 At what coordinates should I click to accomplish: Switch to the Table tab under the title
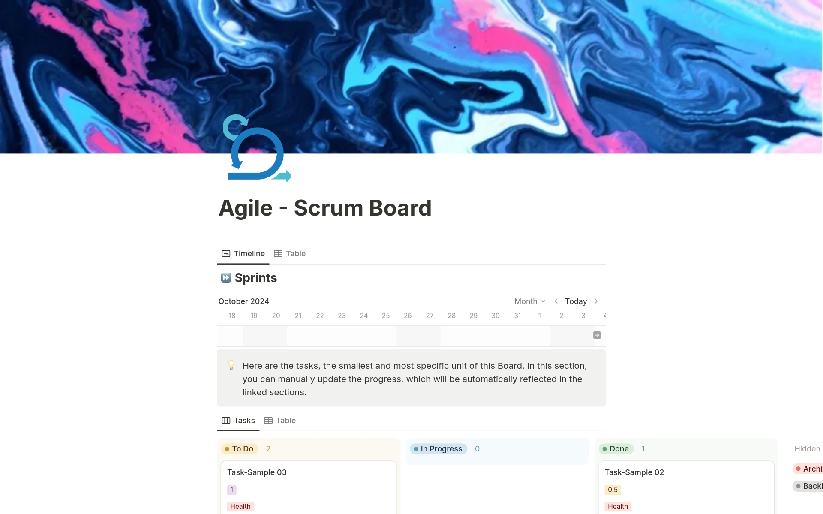295,253
